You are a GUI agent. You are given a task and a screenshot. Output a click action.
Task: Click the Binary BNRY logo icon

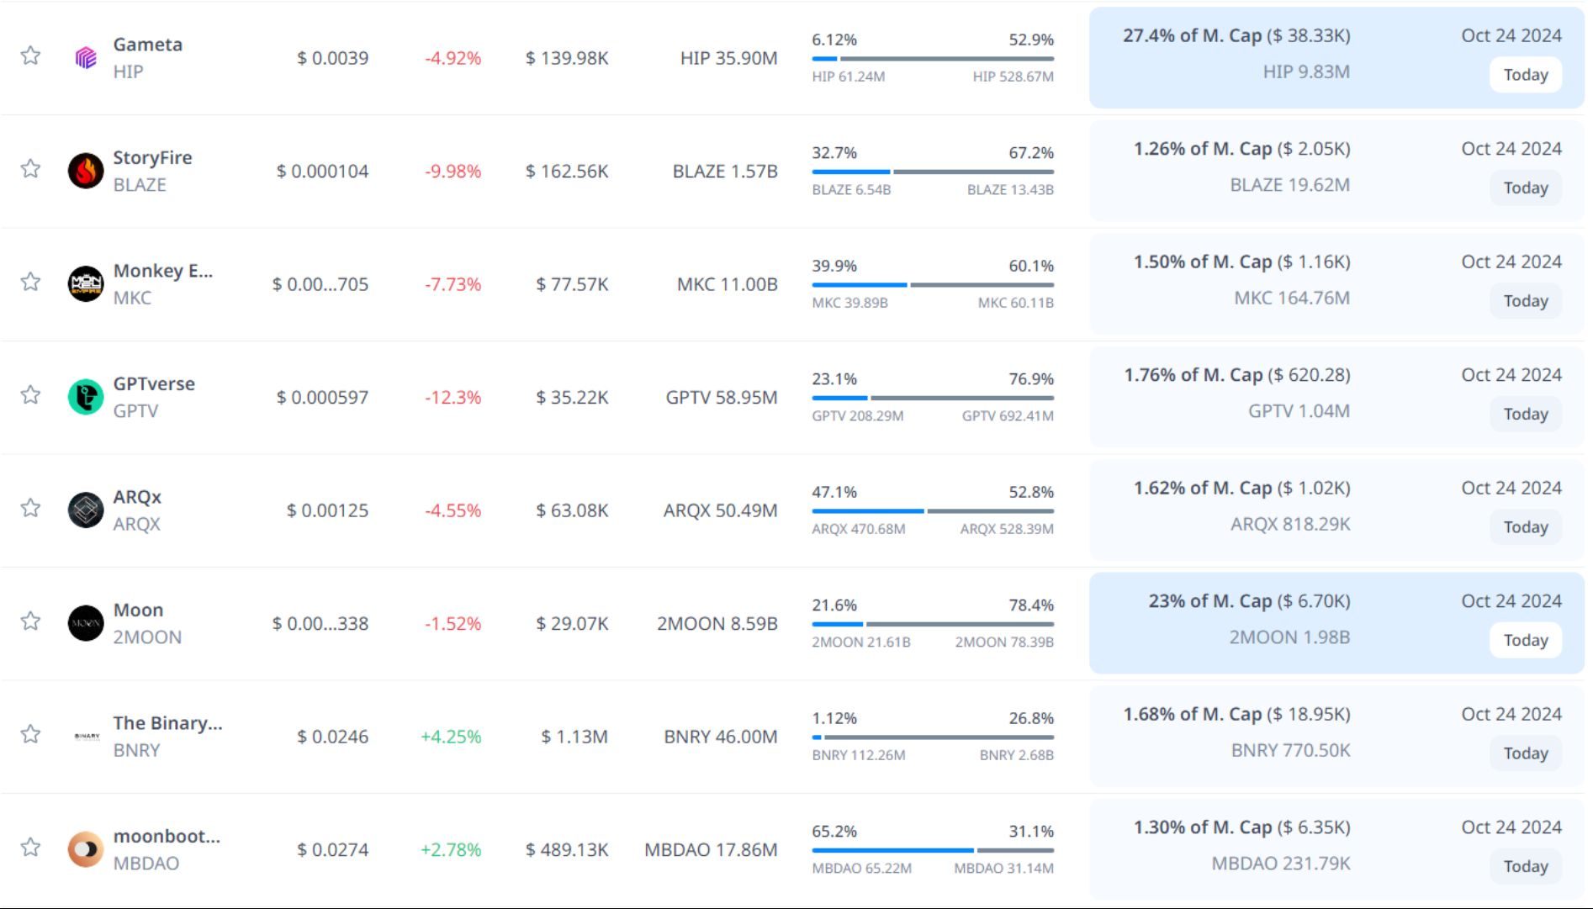coord(86,737)
